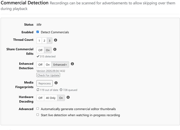Set Hardware Decoding to 4K Only
Viewport: 180px width, 130px height.
[x=51, y=98]
